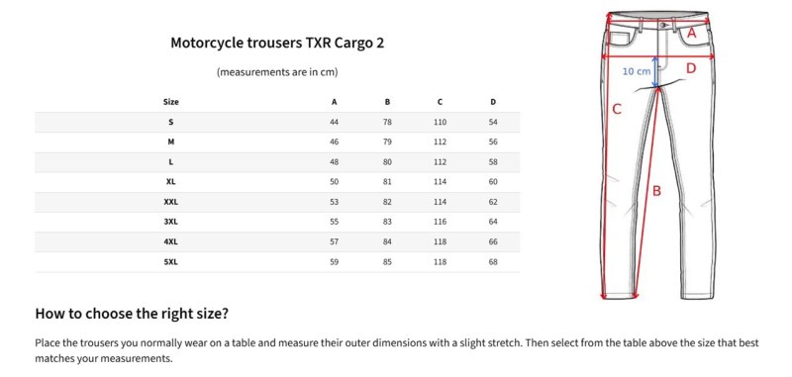Select the A column header
Screen dimensions: 792x377
coord(334,102)
